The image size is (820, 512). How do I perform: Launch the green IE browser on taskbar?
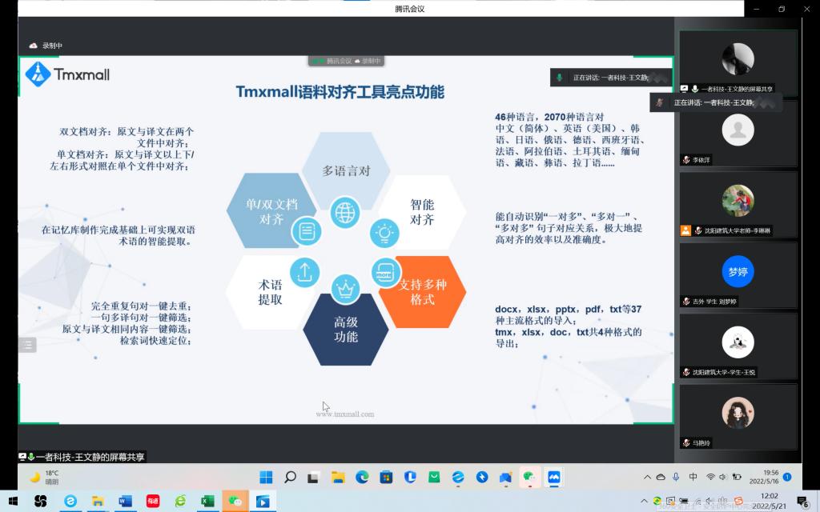(180, 502)
